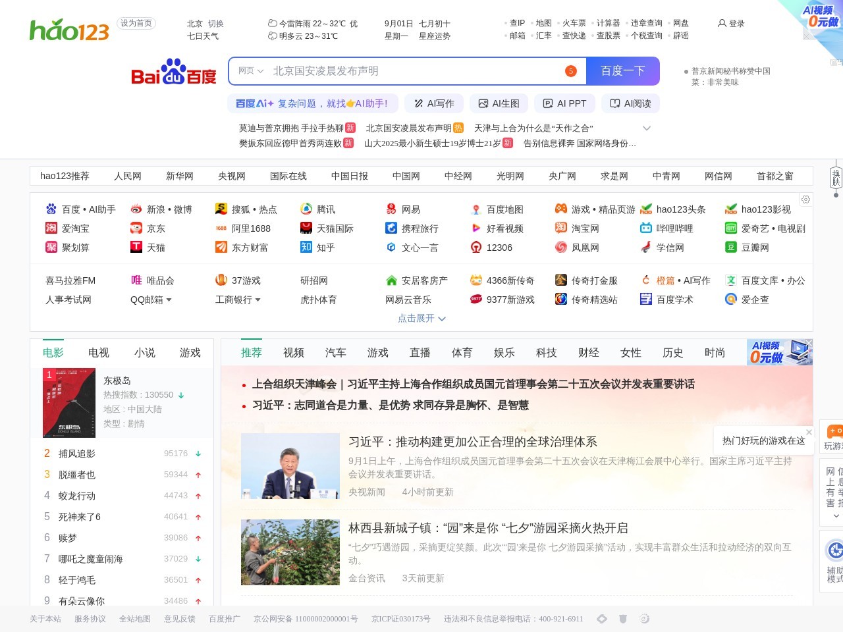Click the 哔哩哔哩 TV icon
Image resolution: width=843 pixels, height=632 pixels.
(x=646, y=228)
